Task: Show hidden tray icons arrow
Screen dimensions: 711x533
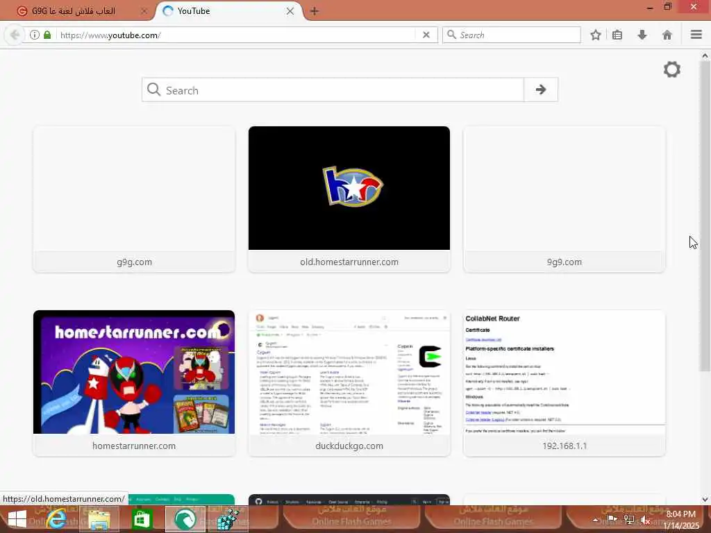Action: 595,520
